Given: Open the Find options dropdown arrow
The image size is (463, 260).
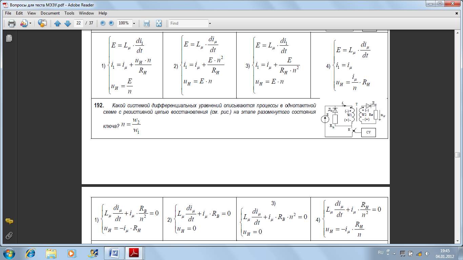Looking at the screenshot, I should coord(210,23).
